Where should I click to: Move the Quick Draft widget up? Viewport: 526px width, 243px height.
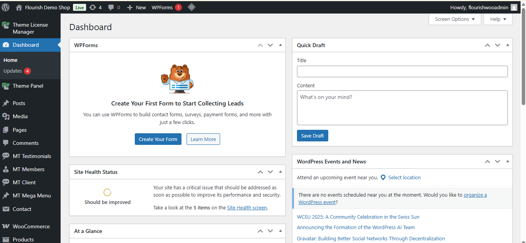tap(487, 45)
